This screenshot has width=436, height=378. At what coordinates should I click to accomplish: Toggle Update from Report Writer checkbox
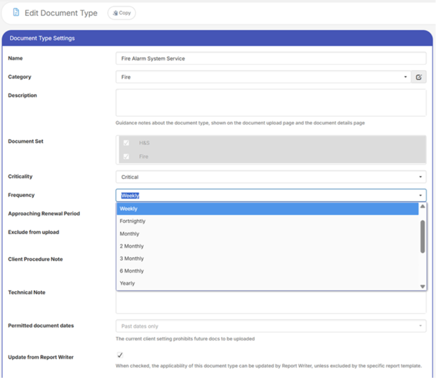click(120, 355)
